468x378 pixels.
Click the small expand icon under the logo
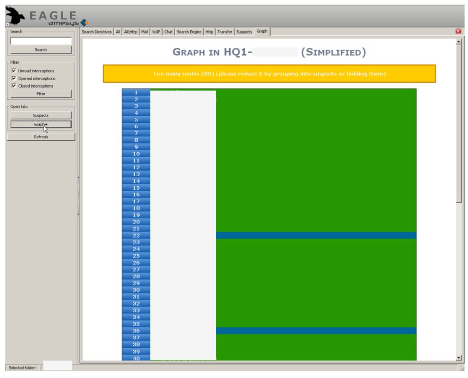tap(7, 25)
